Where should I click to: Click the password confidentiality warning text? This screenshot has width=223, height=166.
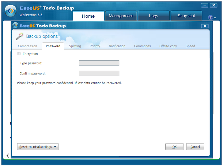(x=70, y=83)
